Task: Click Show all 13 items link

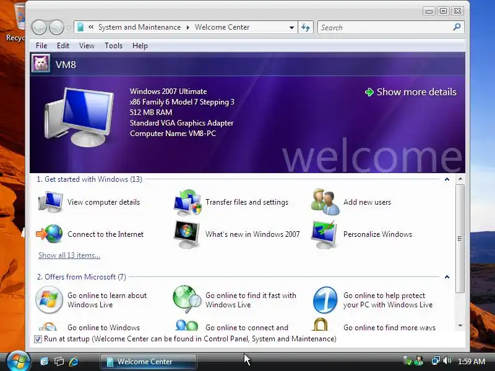Action: 69,255
